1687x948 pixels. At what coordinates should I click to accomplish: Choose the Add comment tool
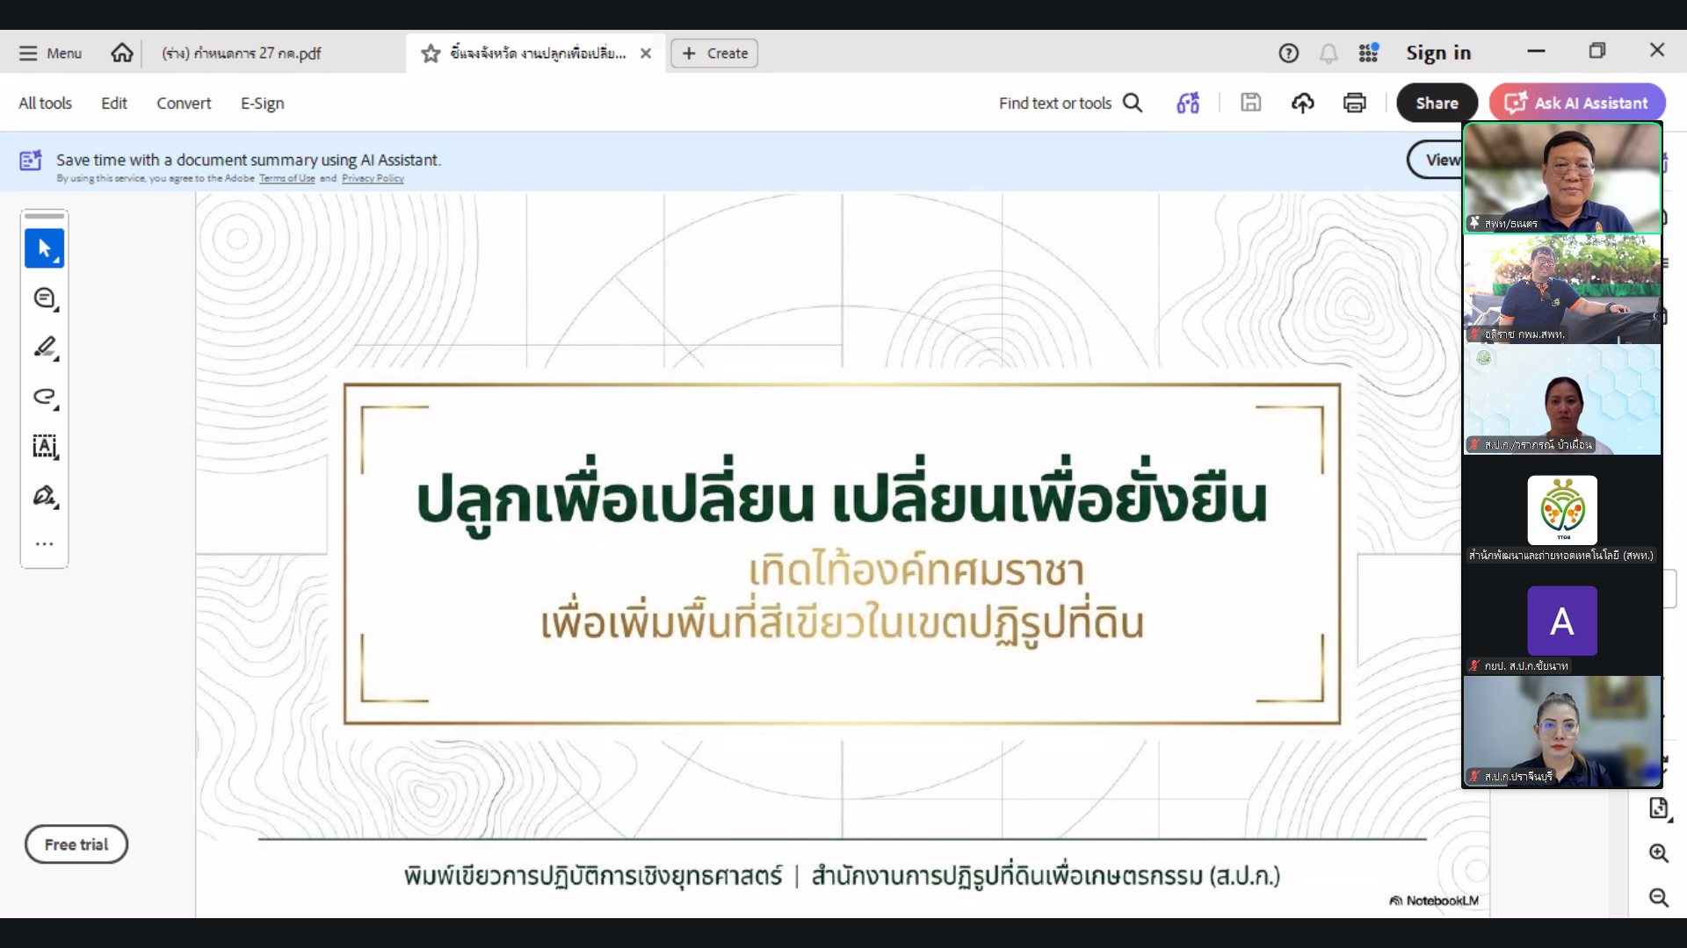pos(45,298)
